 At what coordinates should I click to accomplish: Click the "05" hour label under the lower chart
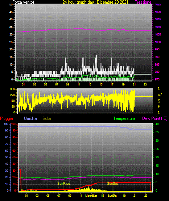coord(48,196)
